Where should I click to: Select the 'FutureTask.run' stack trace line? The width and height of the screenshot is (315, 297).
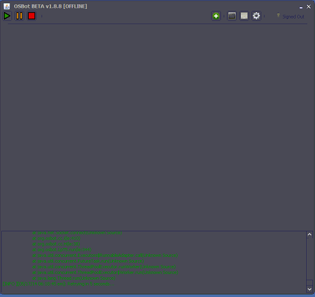tap(88, 261)
